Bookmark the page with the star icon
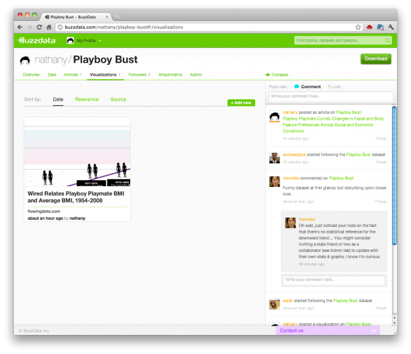This screenshot has height=354, width=411. point(358,27)
